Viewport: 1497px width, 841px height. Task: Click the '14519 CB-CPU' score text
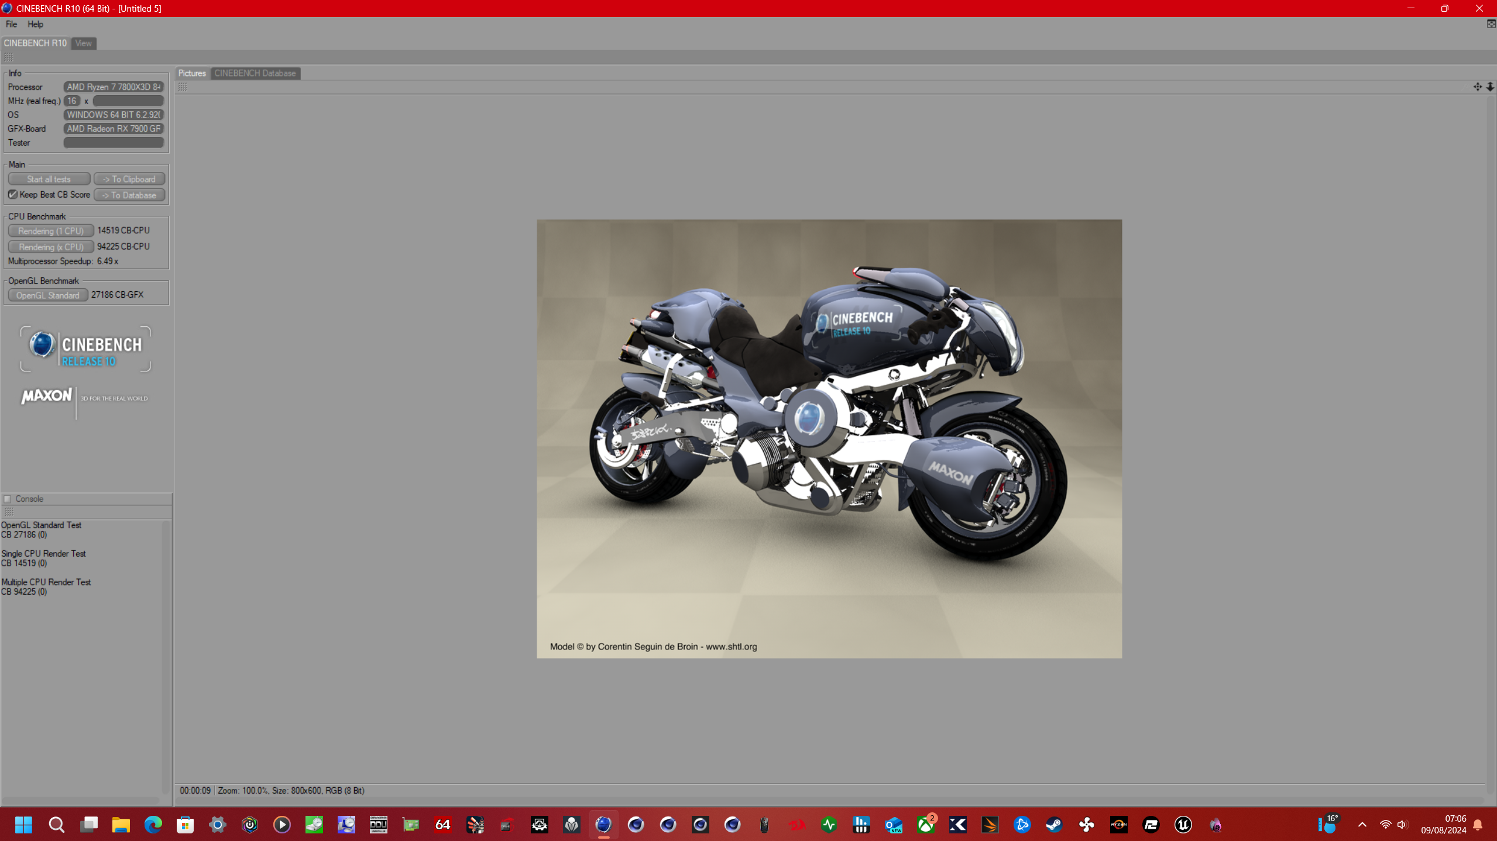tap(123, 230)
